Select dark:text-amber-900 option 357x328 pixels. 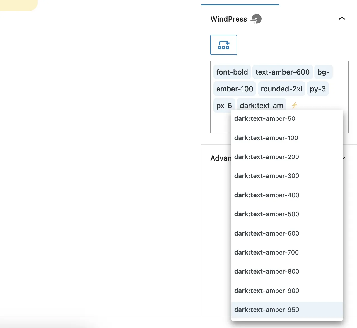pyautogui.click(x=287, y=291)
